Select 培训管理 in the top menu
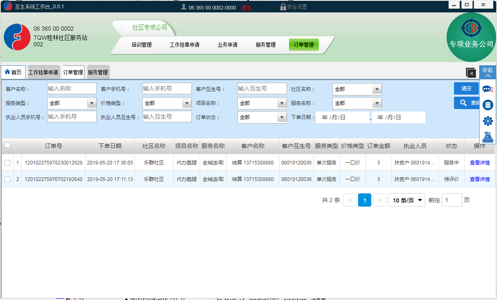The width and height of the screenshot is (497, 300). click(141, 45)
